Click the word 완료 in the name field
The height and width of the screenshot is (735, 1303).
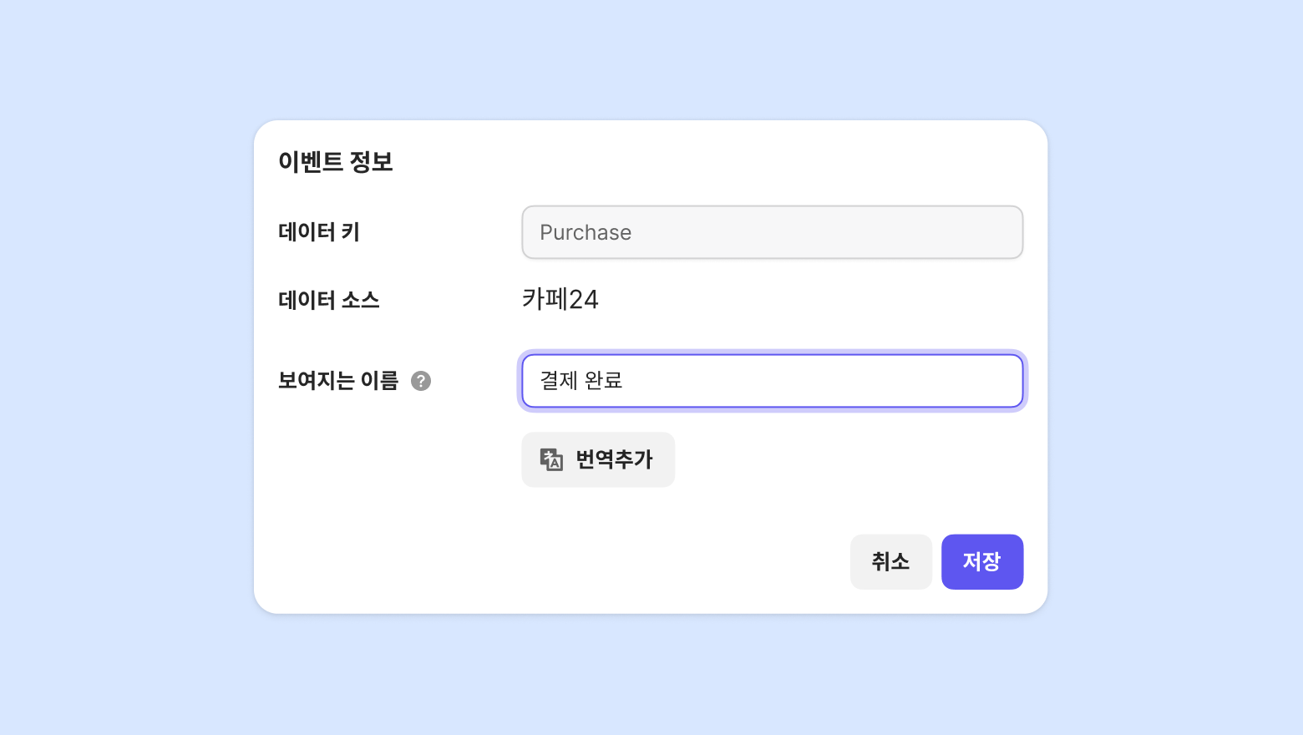(603, 381)
